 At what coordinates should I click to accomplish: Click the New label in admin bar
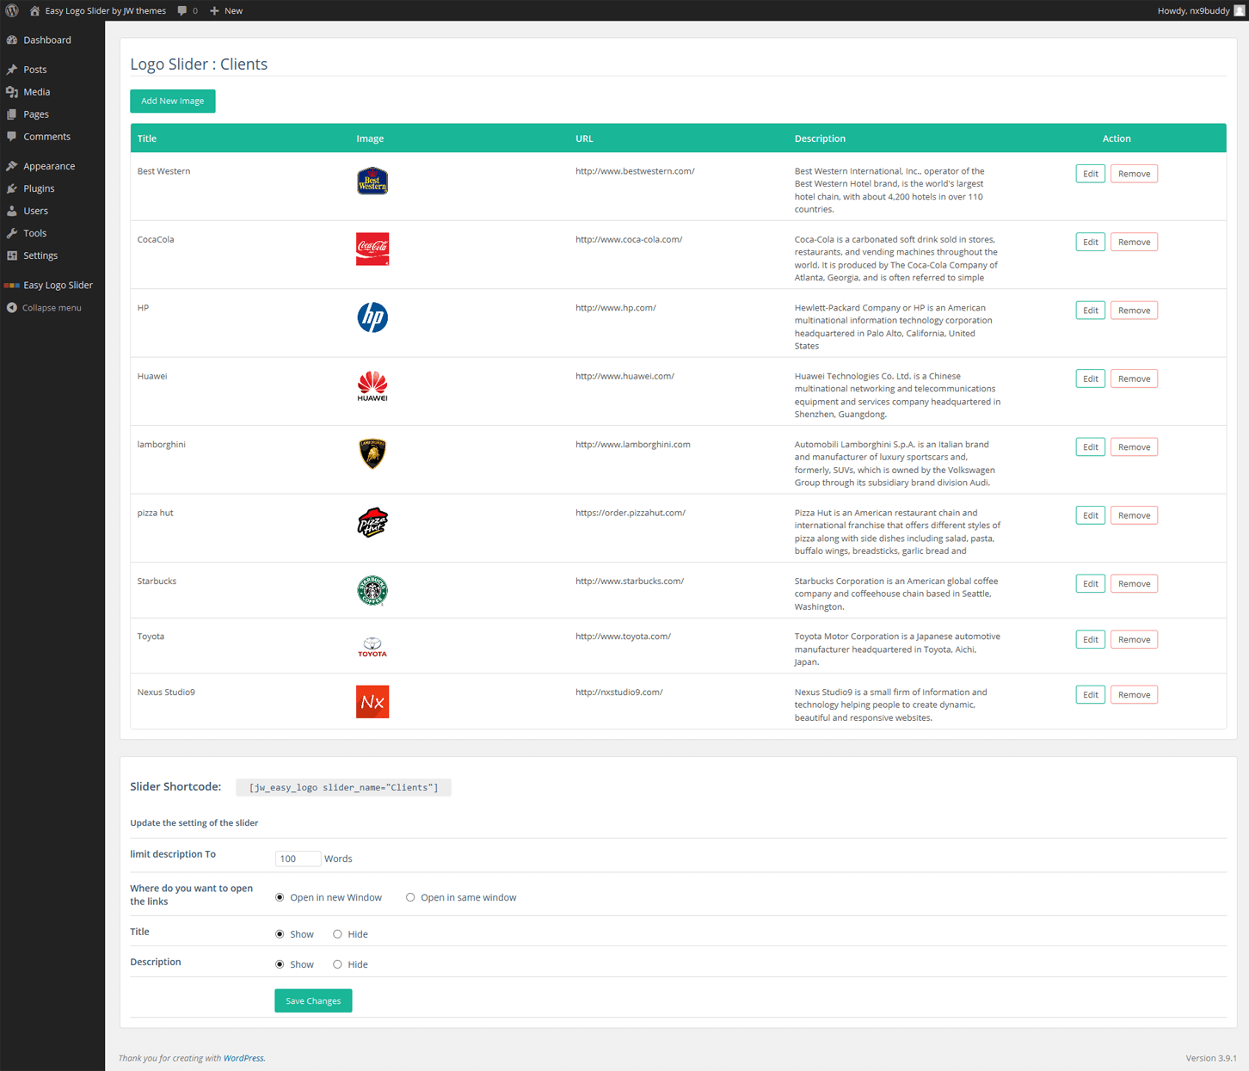233,10
